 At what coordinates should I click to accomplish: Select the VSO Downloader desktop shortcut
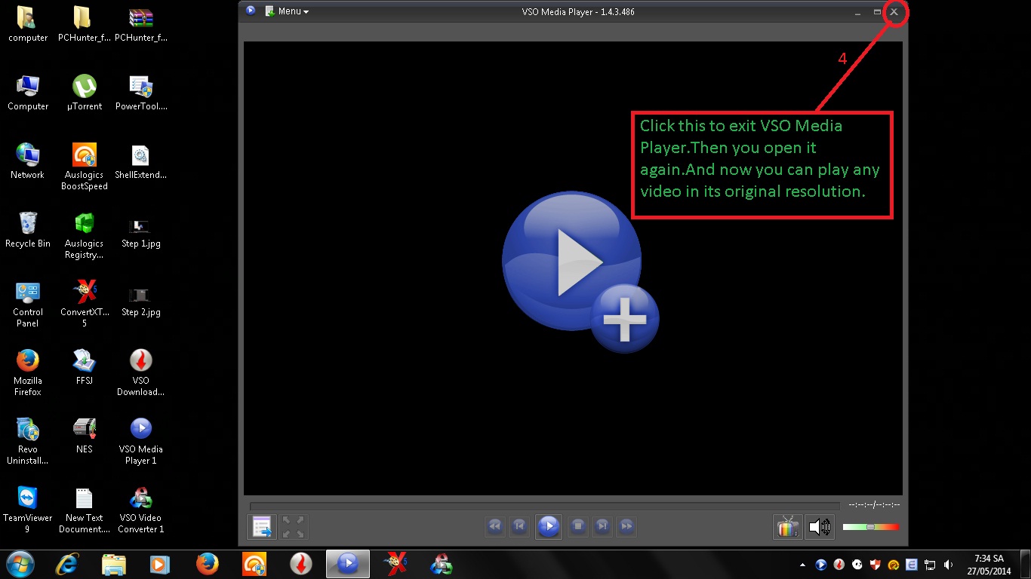(x=141, y=372)
